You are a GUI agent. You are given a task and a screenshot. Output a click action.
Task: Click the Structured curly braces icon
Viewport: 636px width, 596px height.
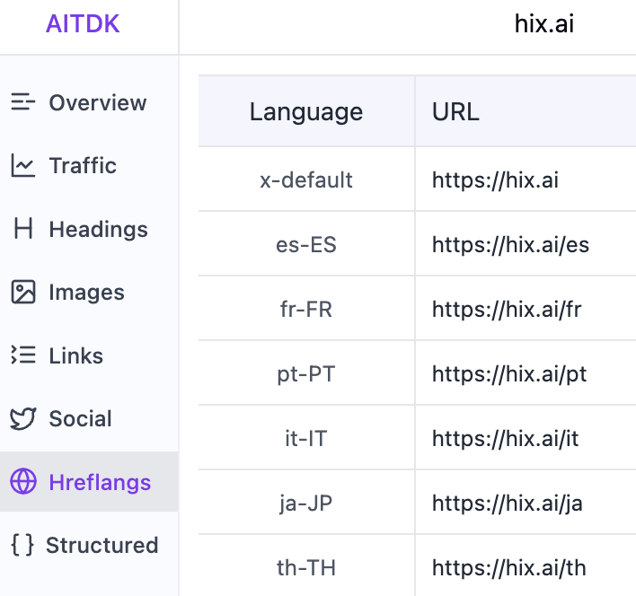tap(22, 545)
